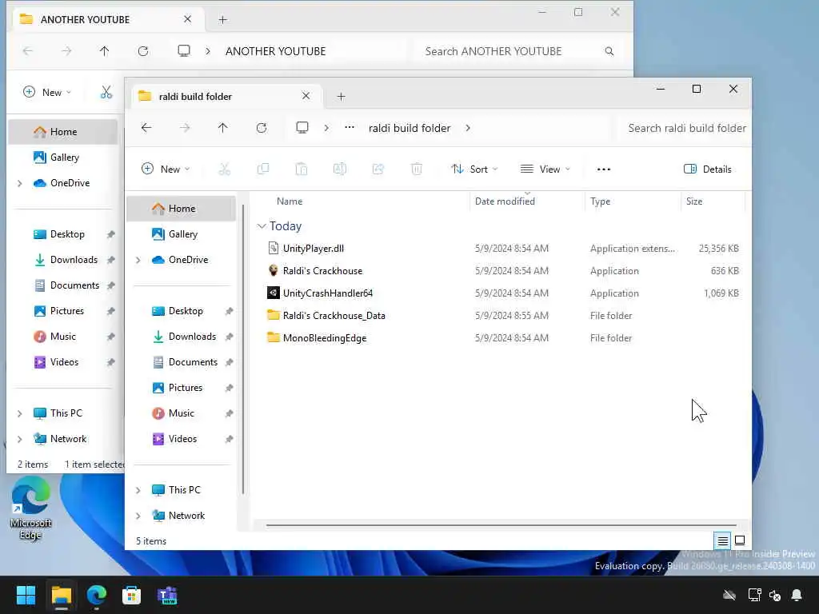Sort by Date modified column header
This screenshot has height=614, width=819.
pyautogui.click(x=505, y=201)
